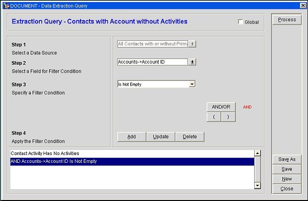This screenshot has height=201, width=308.
Task: Click the condition list scroll down arrow
Action: [257, 185]
